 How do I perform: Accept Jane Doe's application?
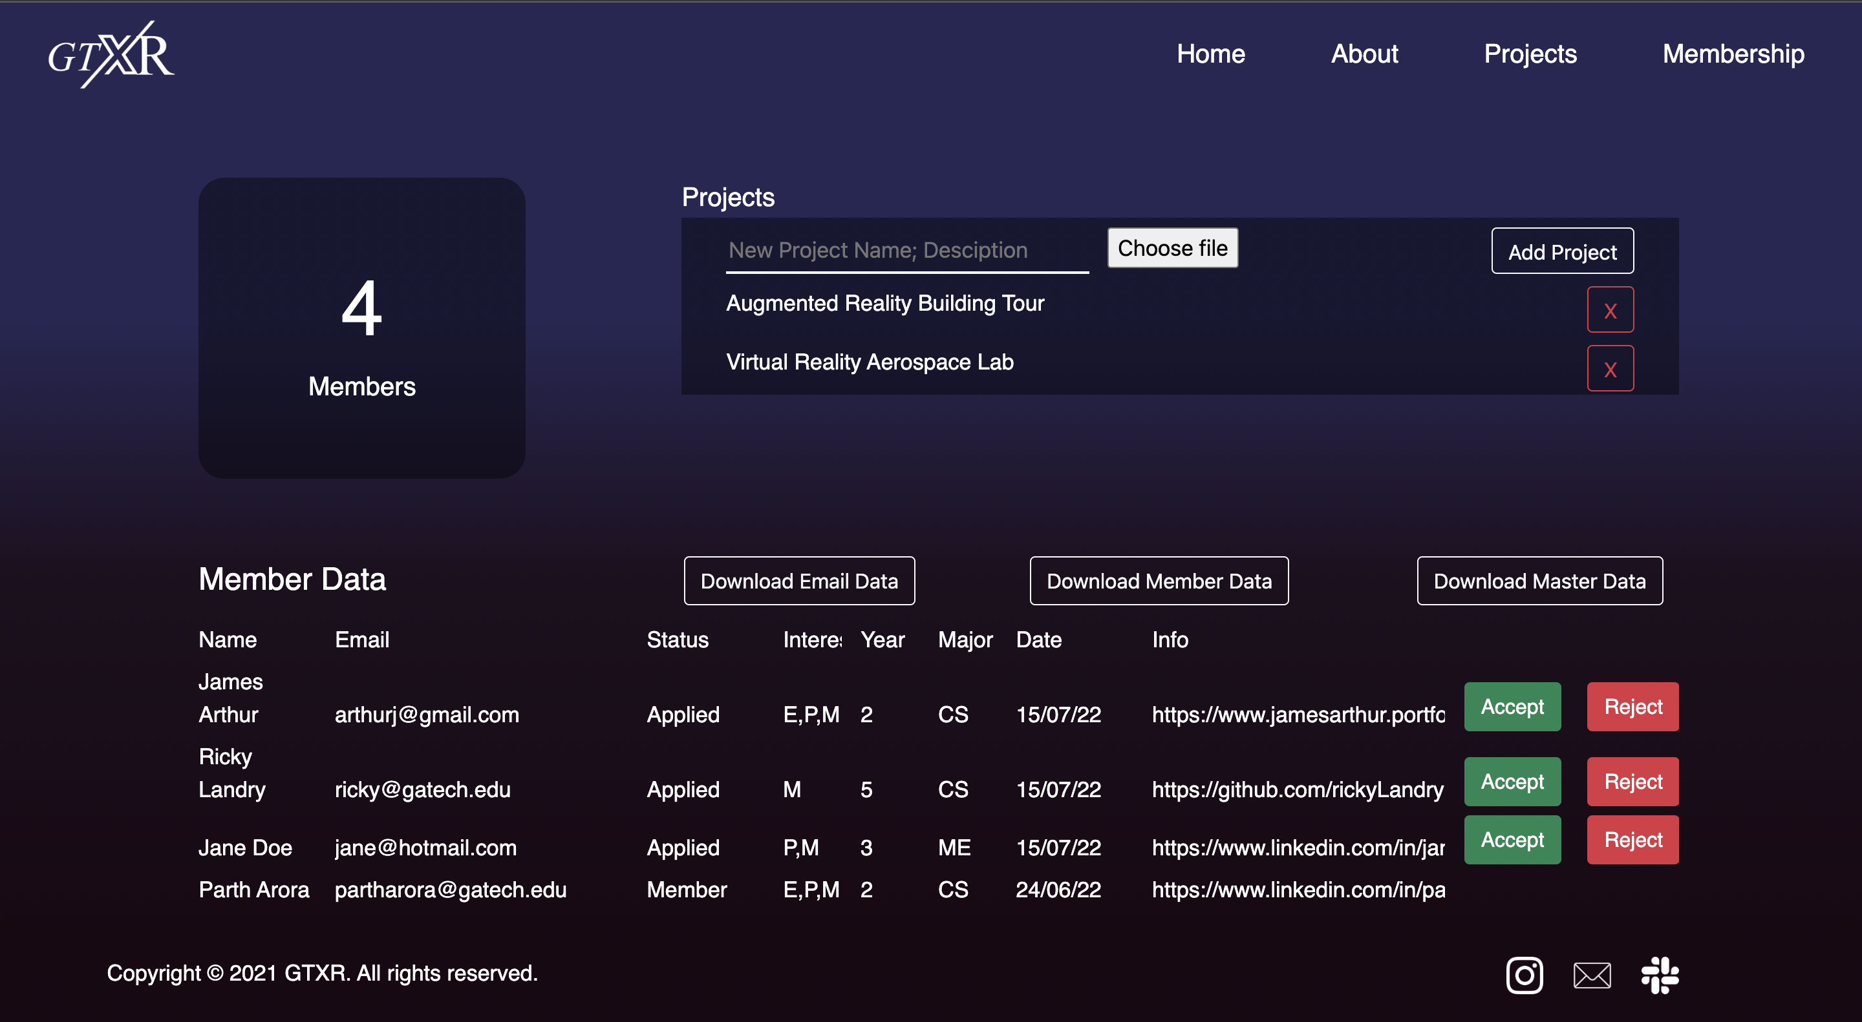(x=1512, y=839)
